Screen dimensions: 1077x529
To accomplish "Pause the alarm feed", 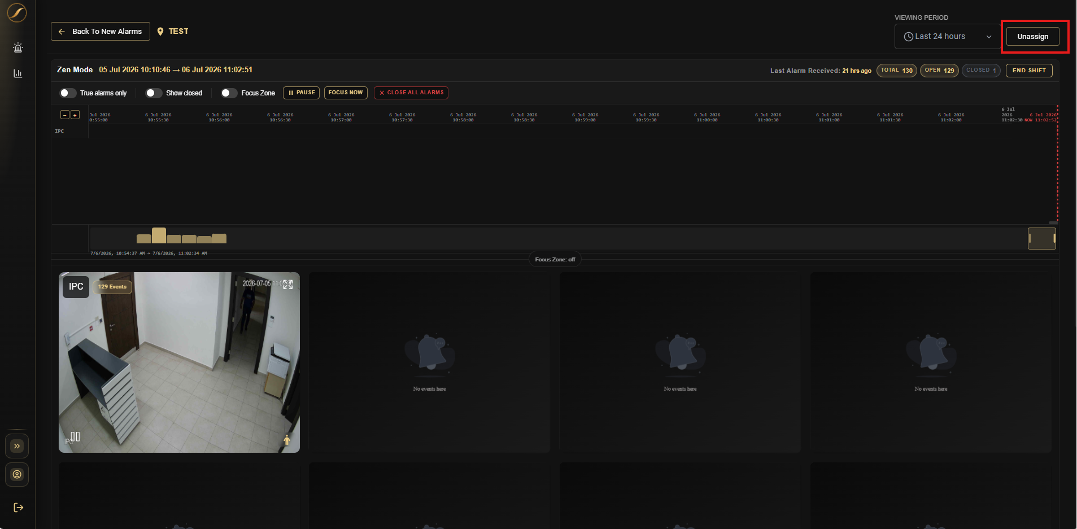I will pyautogui.click(x=302, y=93).
